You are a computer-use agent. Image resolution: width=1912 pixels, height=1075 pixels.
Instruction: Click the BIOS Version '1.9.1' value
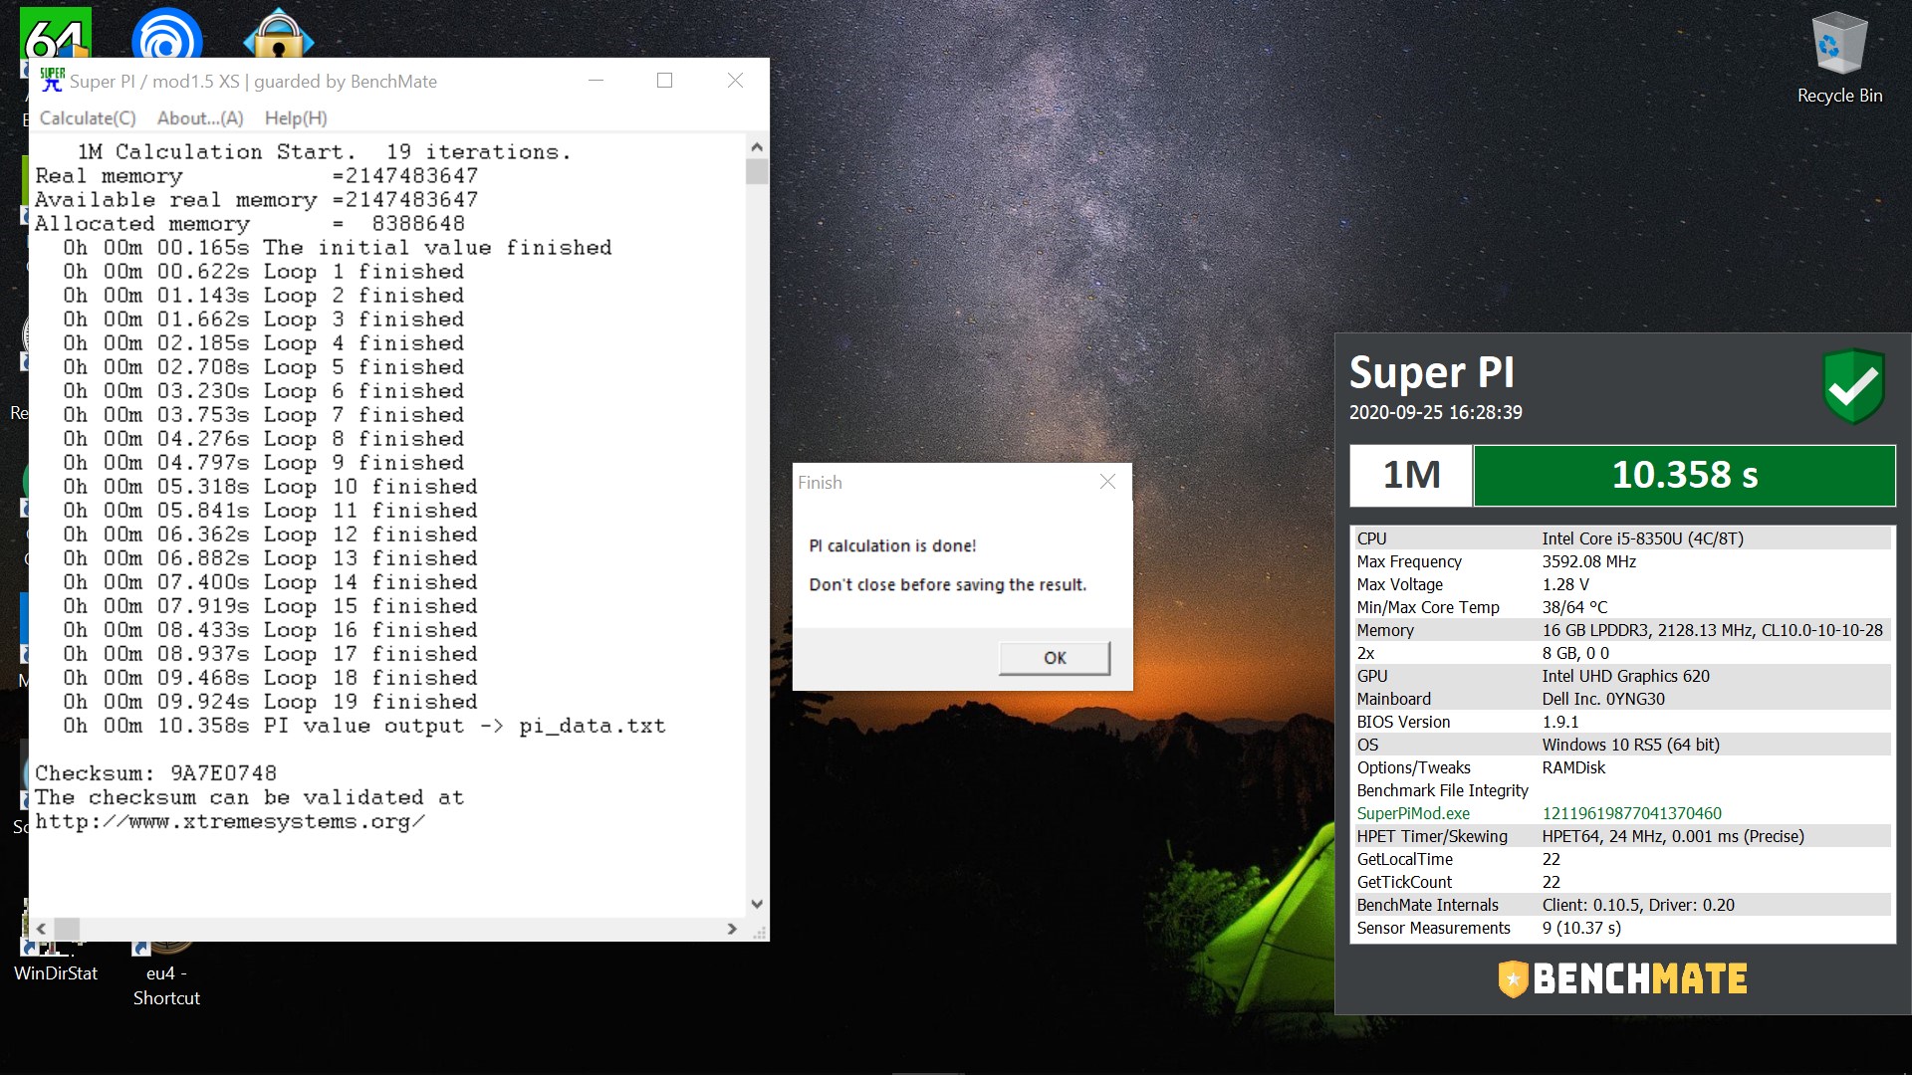click(x=1560, y=722)
